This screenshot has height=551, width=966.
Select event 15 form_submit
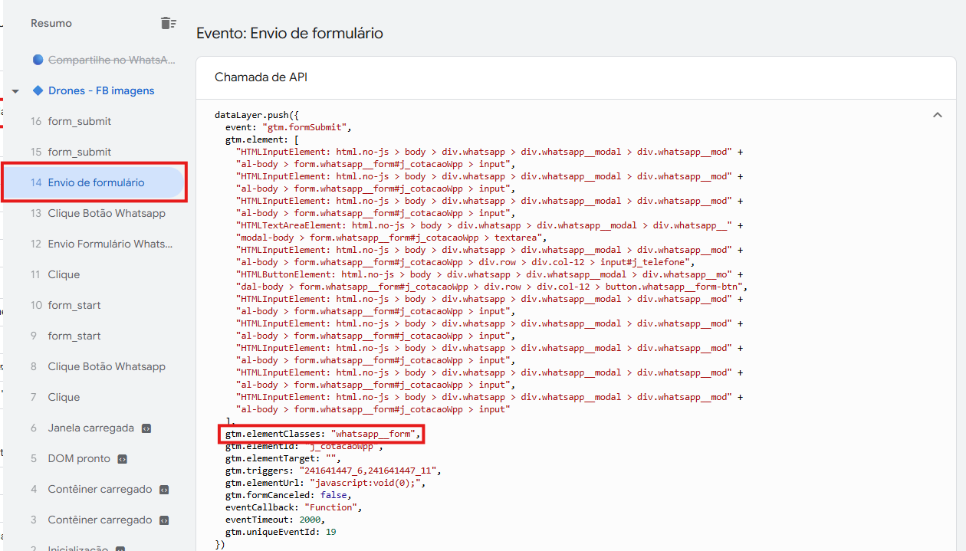pyautogui.click(x=79, y=152)
